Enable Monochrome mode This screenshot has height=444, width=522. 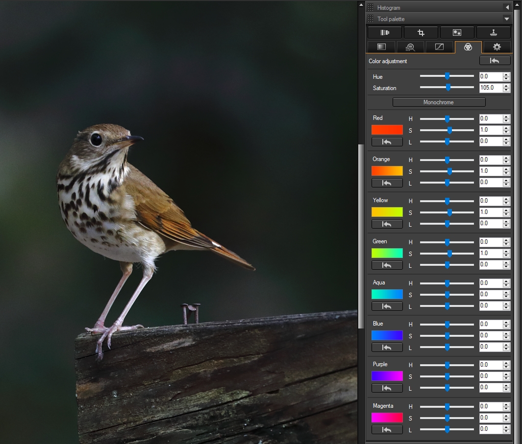[439, 102]
